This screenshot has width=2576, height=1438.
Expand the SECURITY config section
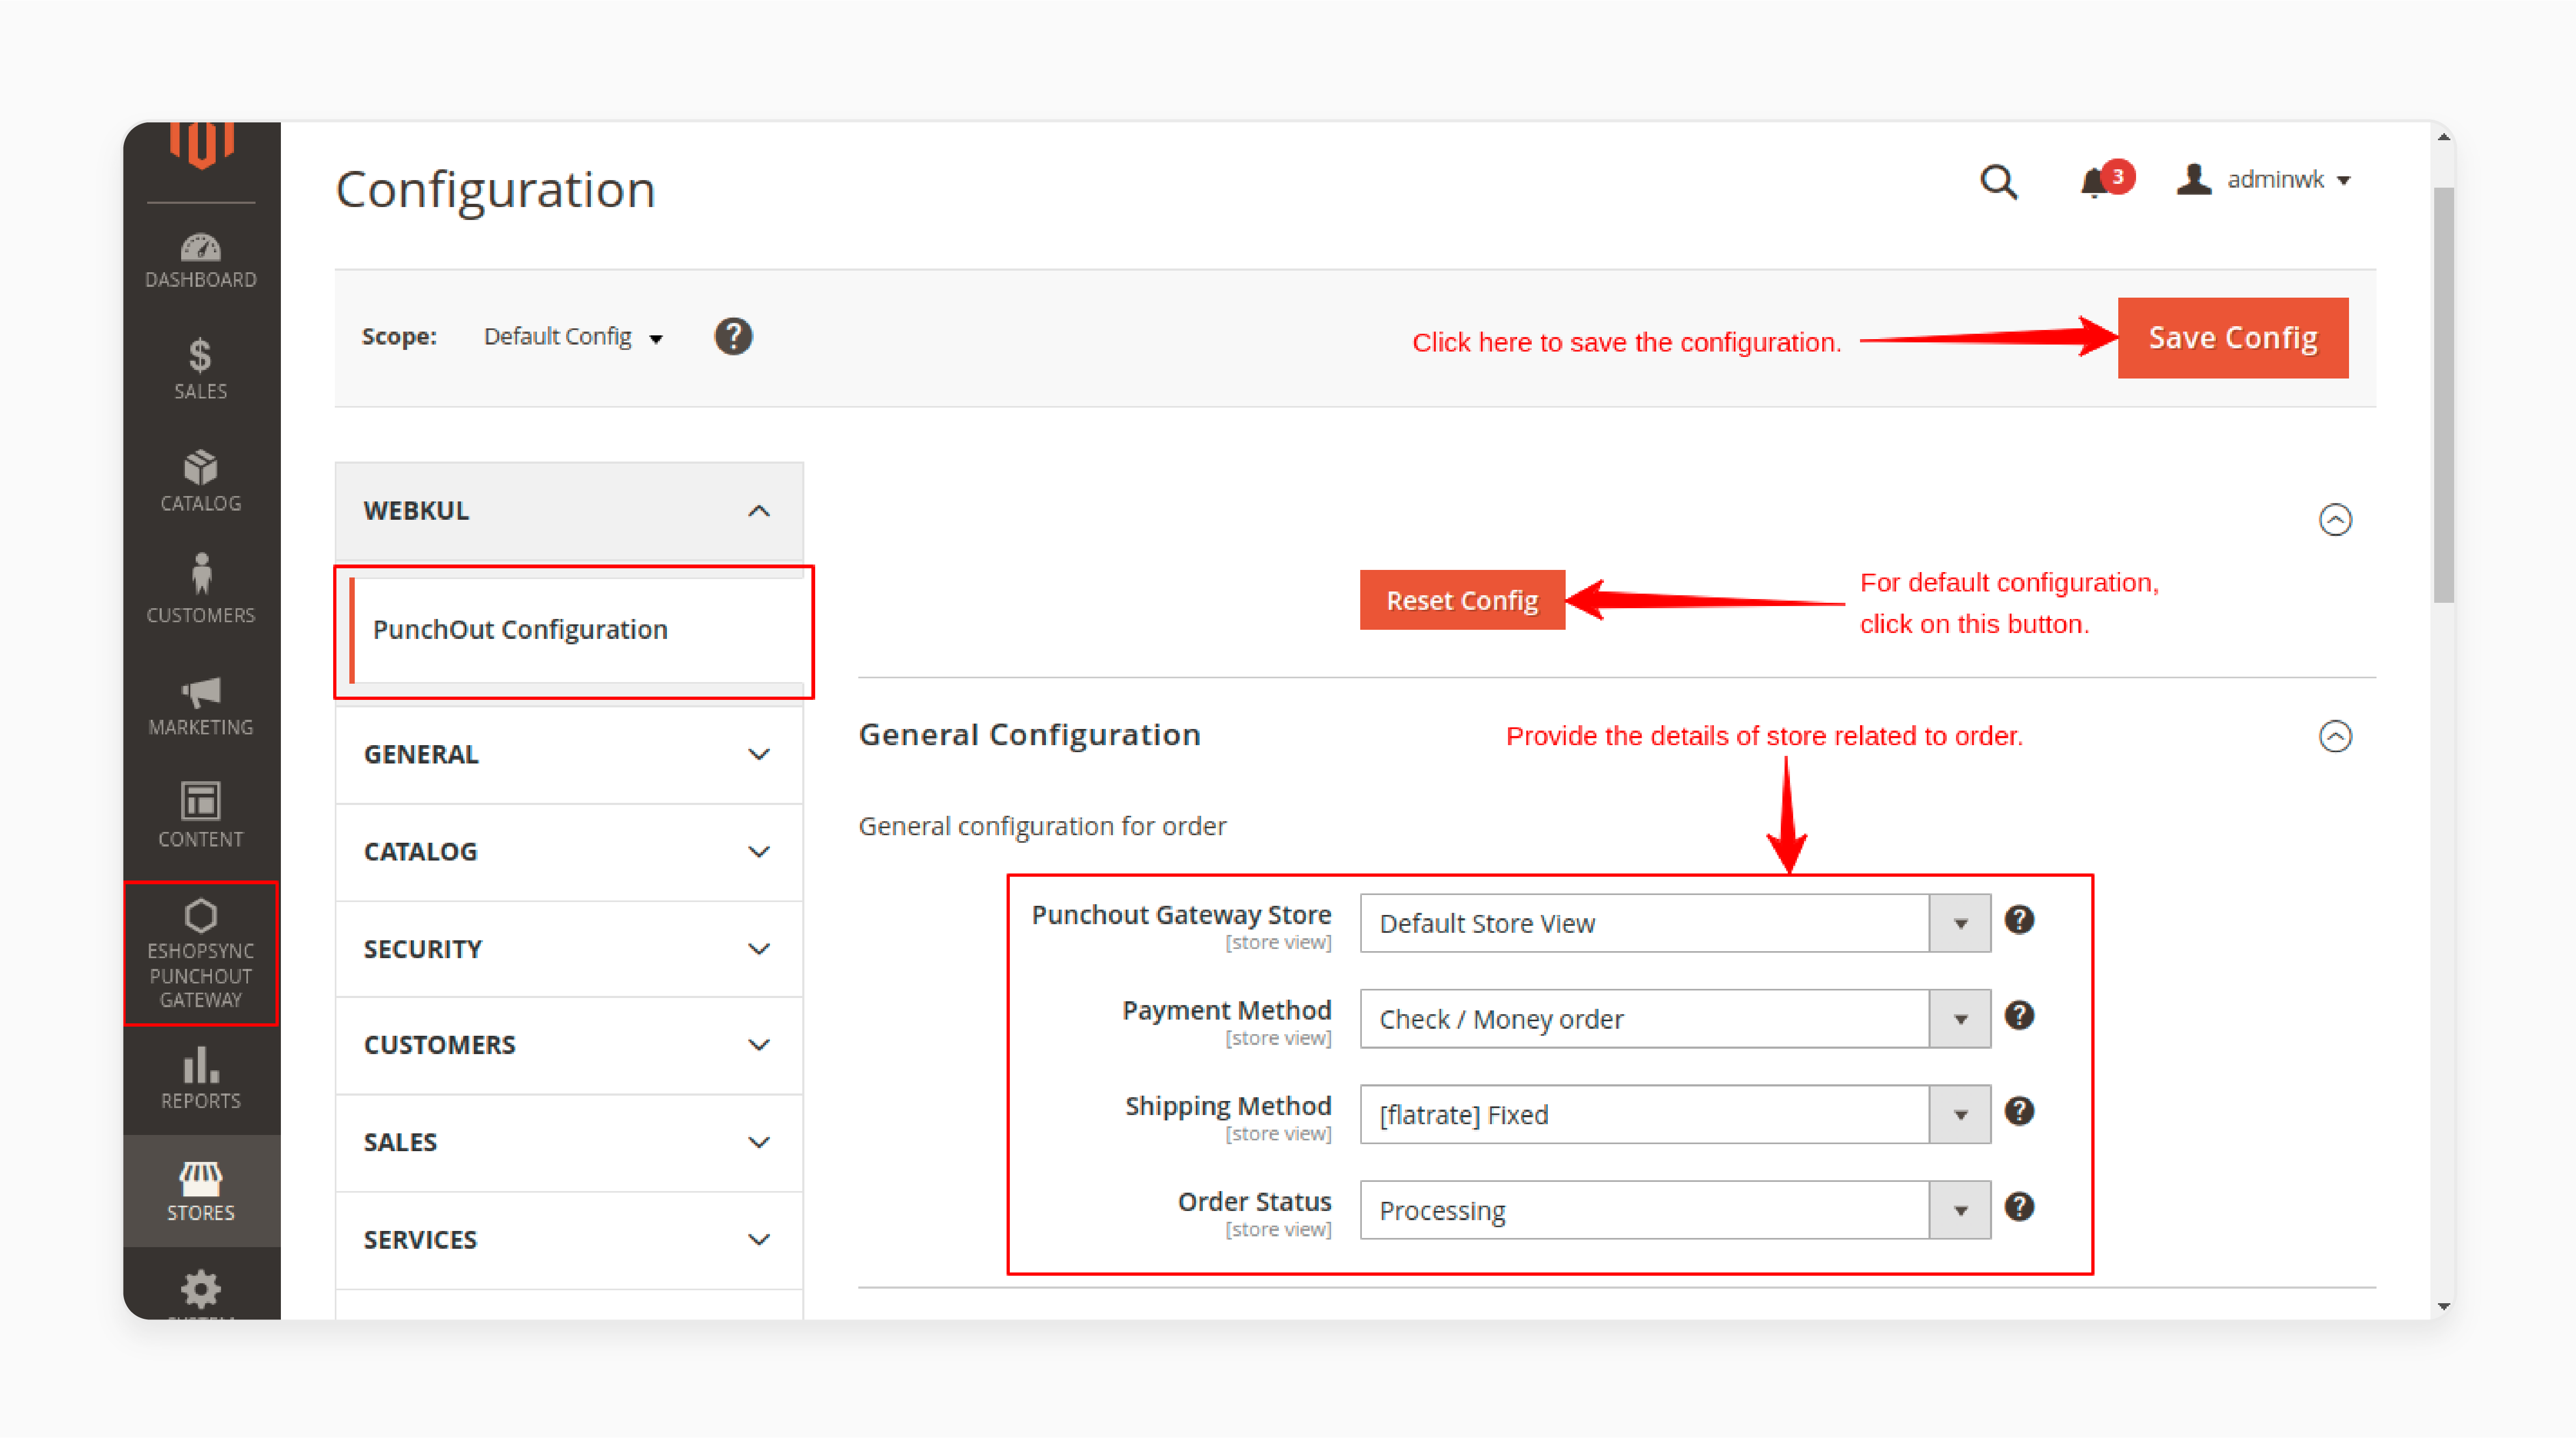click(569, 949)
